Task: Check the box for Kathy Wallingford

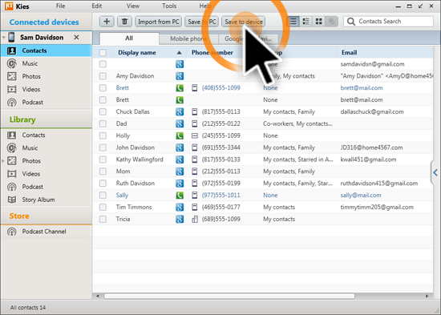Action: [x=103, y=160]
